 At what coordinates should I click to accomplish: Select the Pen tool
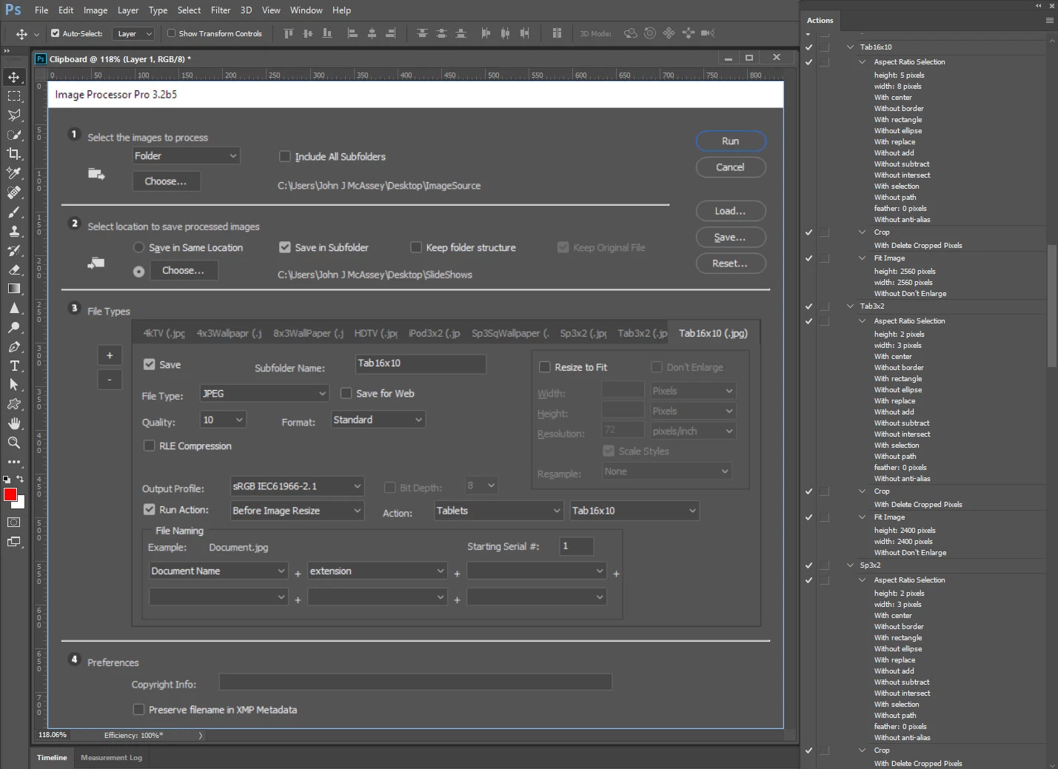pos(14,346)
